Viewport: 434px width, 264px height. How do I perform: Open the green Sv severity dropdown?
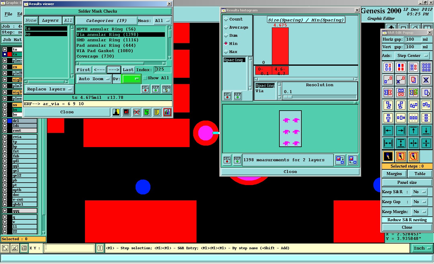(131, 79)
